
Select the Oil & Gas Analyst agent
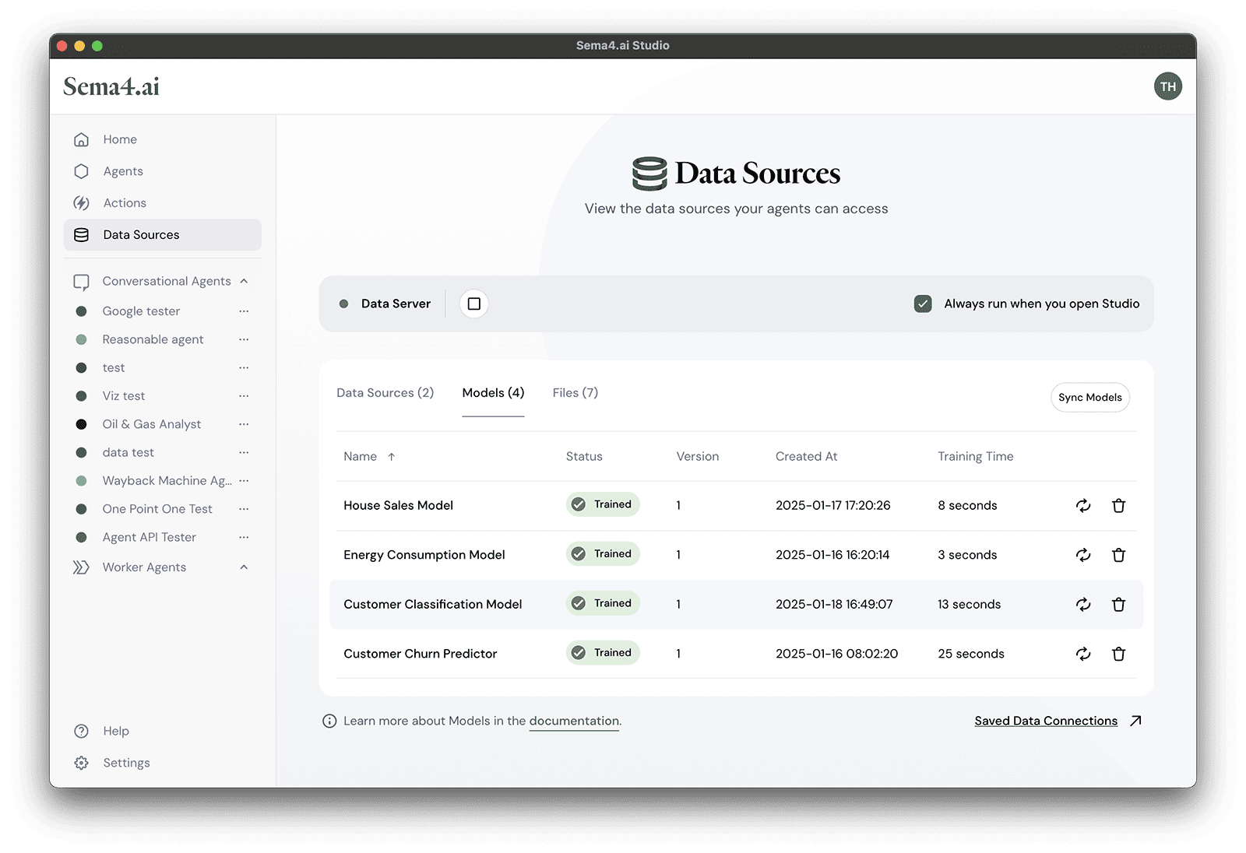152,424
